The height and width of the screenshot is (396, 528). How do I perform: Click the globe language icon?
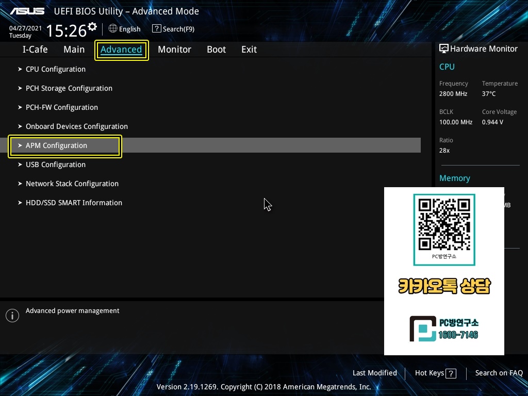(x=113, y=29)
